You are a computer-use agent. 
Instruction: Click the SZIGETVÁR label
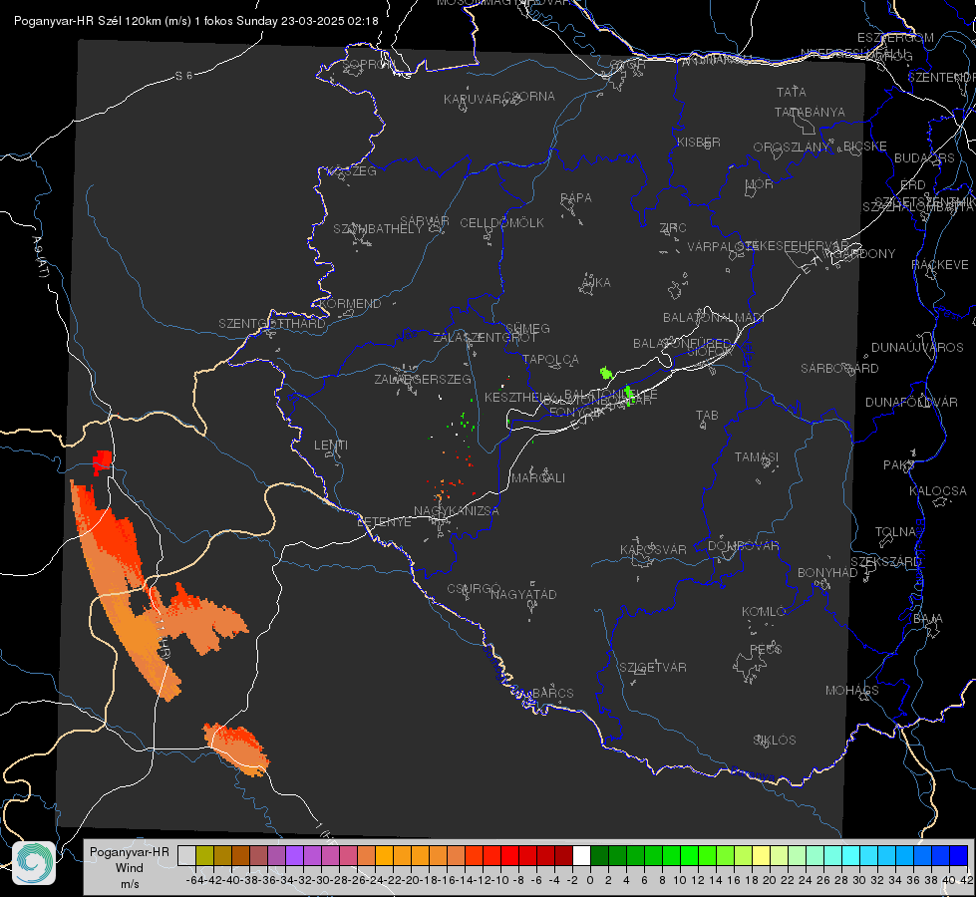pyautogui.click(x=653, y=668)
